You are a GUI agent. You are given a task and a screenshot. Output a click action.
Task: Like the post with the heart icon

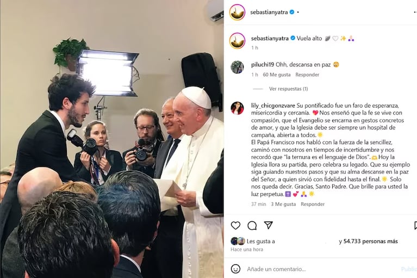[235, 225]
